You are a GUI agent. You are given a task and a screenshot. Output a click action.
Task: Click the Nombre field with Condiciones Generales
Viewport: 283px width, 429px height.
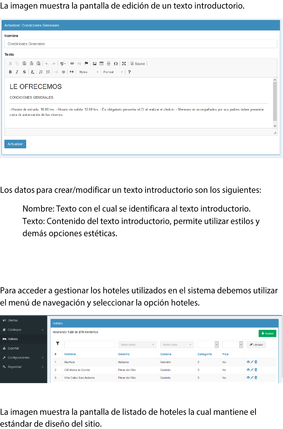[x=141, y=44]
